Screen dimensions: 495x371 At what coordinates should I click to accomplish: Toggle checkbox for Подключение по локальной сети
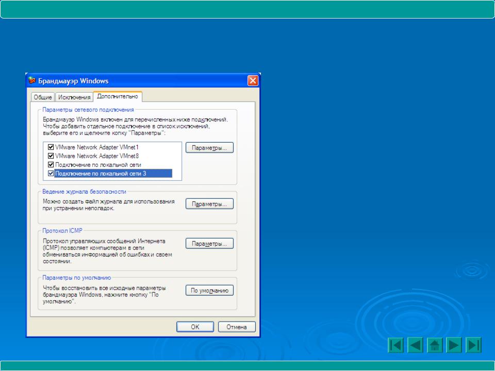(51, 165)
